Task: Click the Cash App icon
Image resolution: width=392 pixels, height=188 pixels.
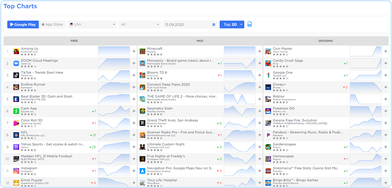Action: (x=16, y=111)
